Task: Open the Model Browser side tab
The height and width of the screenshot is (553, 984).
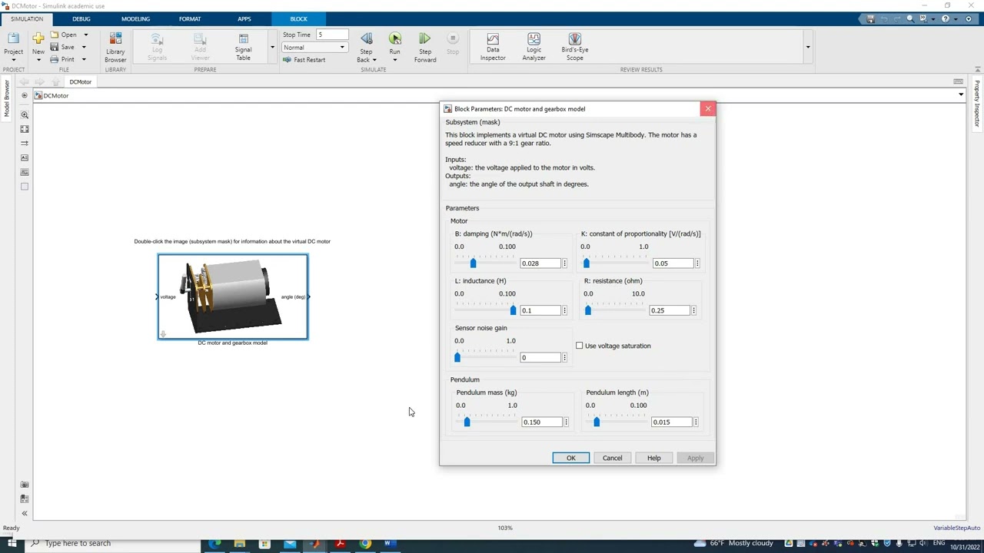Action: pyautogui.click(x=6, y=98)
